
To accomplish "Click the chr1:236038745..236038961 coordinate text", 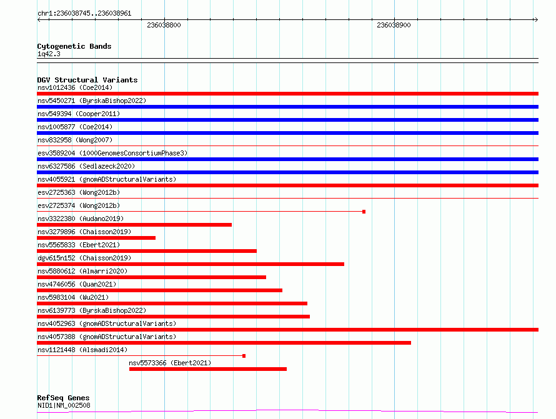I will click(x=84, y=14).
